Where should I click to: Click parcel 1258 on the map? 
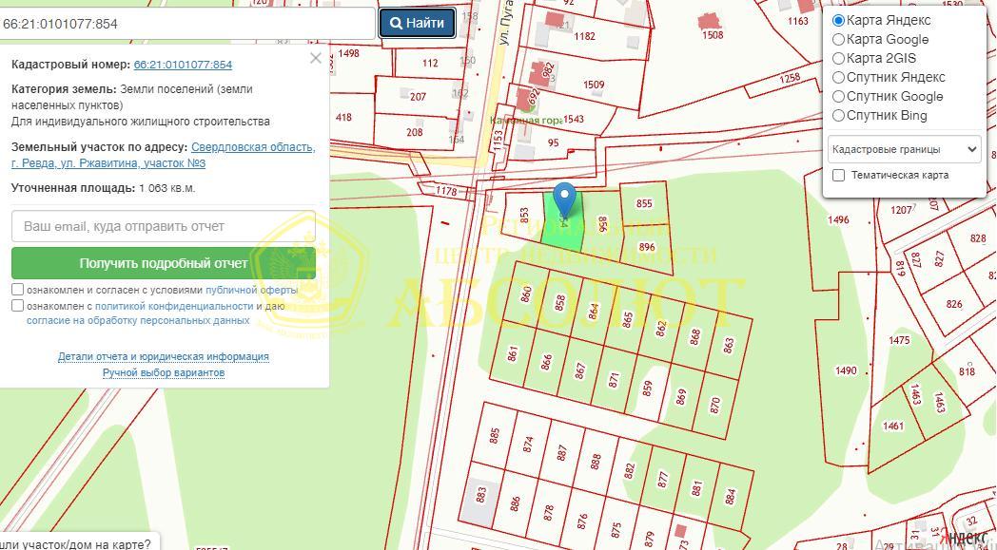pos(790,78)
